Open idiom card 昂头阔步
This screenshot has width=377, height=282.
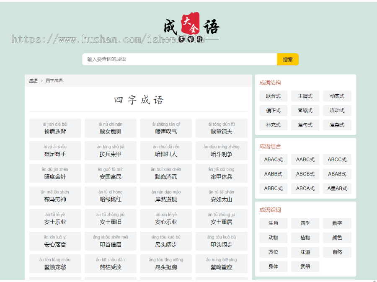166,241
